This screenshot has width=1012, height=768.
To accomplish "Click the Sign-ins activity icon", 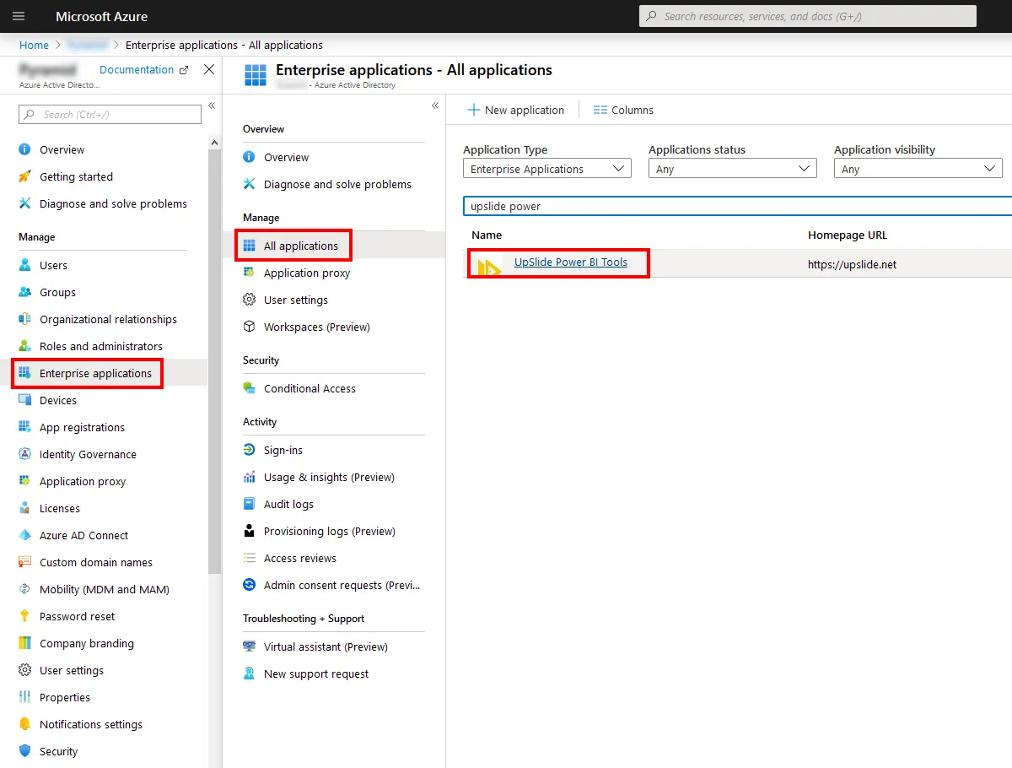I will pyautogui.click(x=249, y=450).
